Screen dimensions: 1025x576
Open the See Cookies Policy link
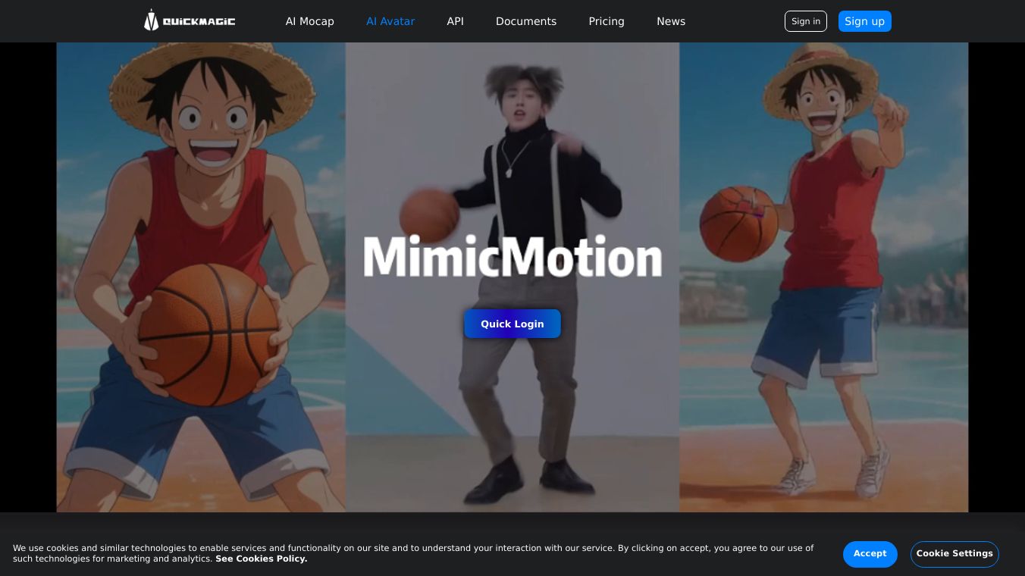point(261,559)
